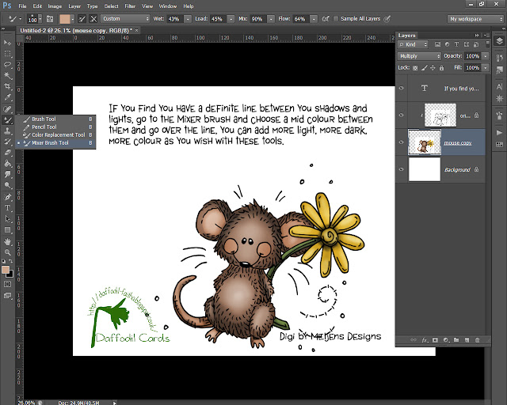Select the Eyedropper tool
Viewport: 507px width, 405px height.
point(7,97)
